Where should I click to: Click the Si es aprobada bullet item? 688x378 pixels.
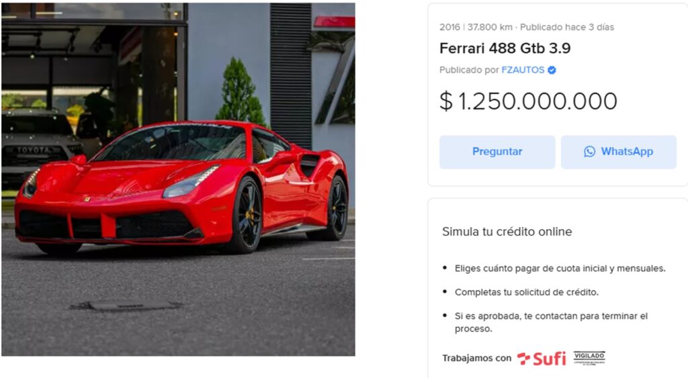(551, 322)
